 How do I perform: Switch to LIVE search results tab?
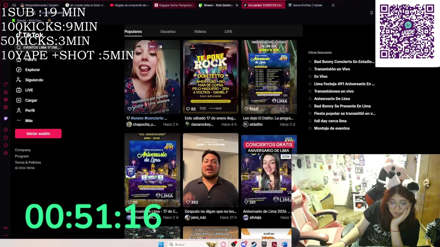click(x=228, y=32)
